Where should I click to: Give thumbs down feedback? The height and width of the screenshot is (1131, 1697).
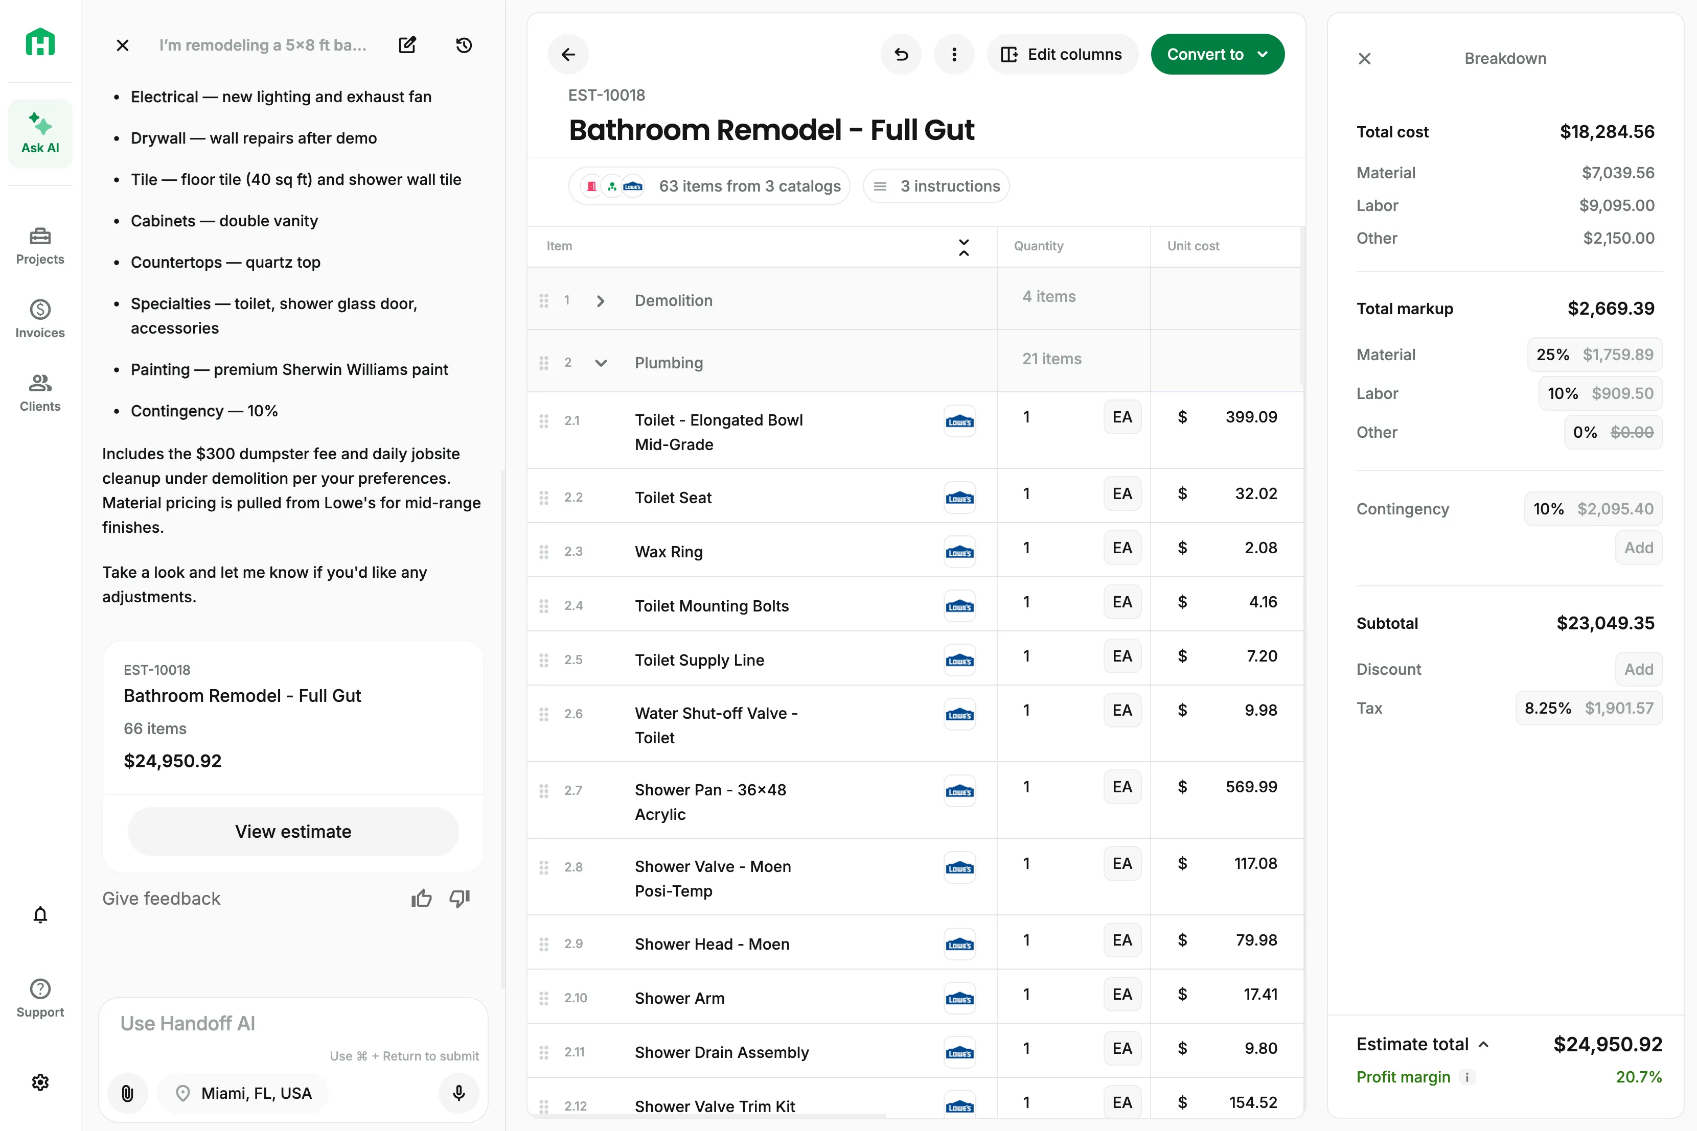pyautogui.click(x=460, y=898)
